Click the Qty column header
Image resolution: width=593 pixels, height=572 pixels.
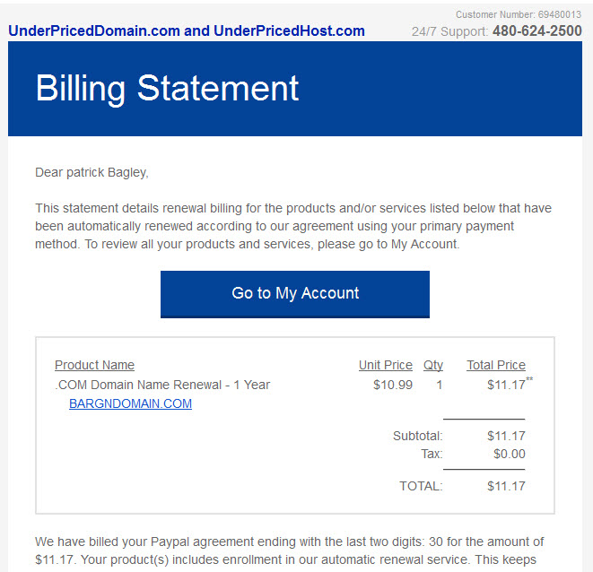tap(433, 365)
